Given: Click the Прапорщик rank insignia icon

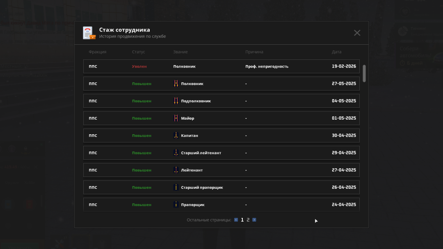Looking at the screenshot, I should tap(176, 204).
